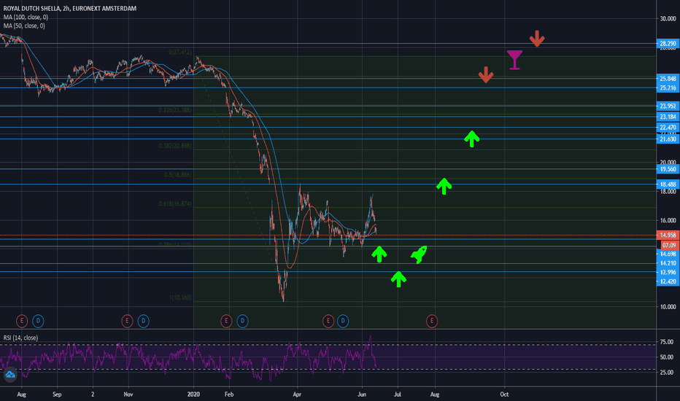The image size is (680, 401).
Task: Click the red 14.958 current price label
Action: point(668,235)
